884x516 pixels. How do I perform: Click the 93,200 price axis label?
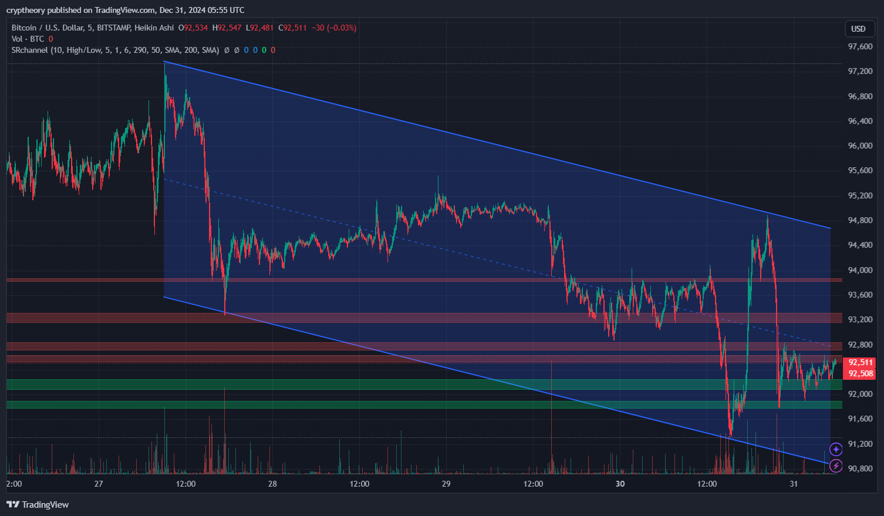coord(861,319)
